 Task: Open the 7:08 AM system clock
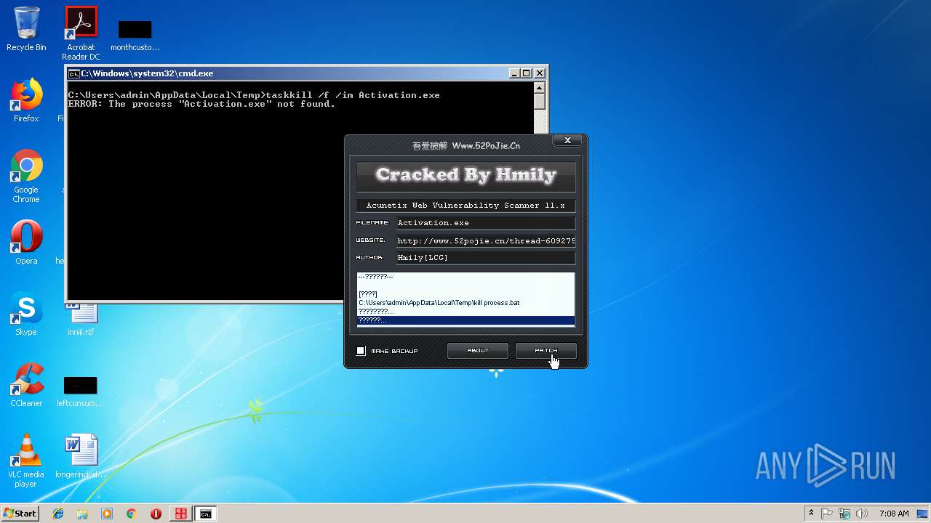(x=894, y=514)
